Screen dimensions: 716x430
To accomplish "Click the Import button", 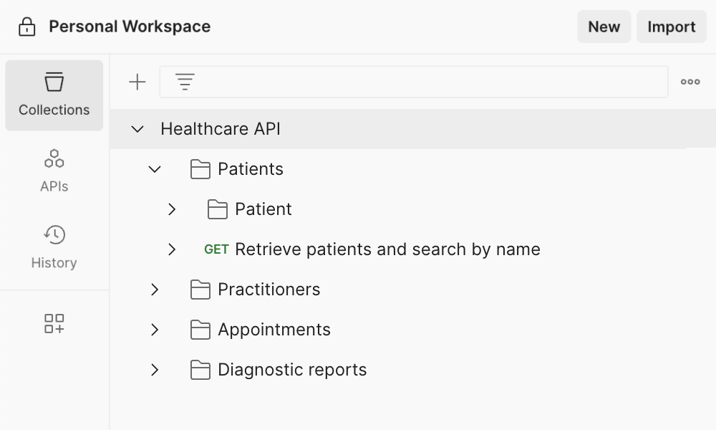I will pos(671,27).
